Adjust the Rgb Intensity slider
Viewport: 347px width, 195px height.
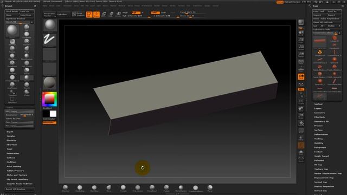[136, 16]
